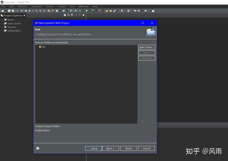Click the Cancel button in dialog
Viewport: 228px width, 161px height.
click(x=146, y=148)
